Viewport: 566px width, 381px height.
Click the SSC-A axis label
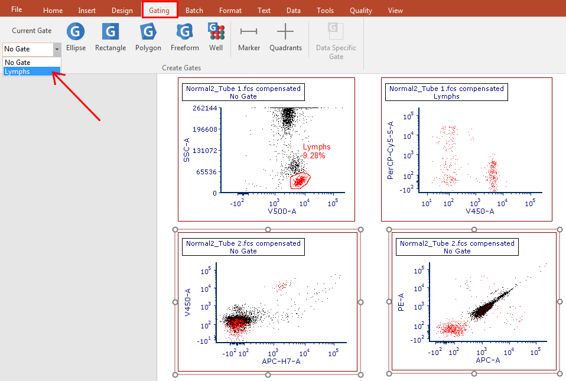coord(188,150)
